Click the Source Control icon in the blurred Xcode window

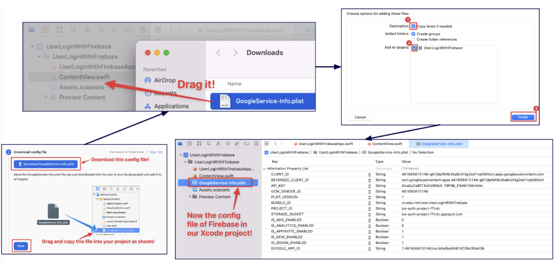coord(45,30)
